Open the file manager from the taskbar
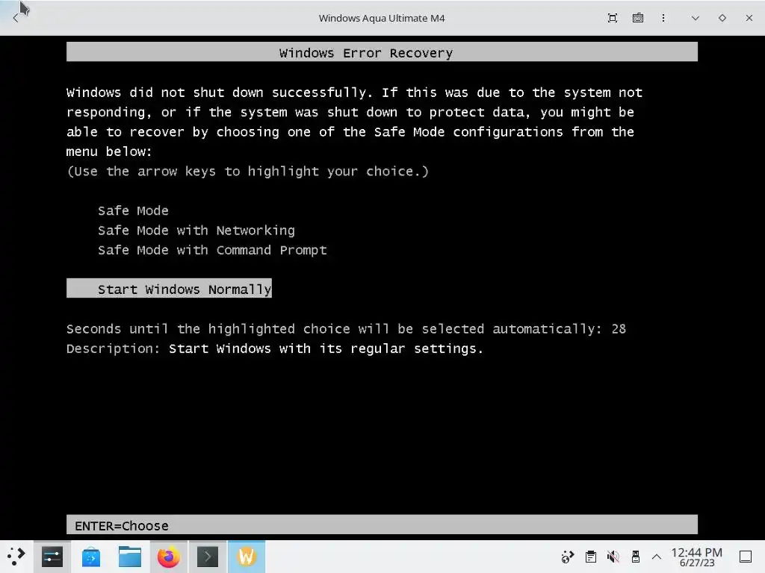 coord(130,557)
